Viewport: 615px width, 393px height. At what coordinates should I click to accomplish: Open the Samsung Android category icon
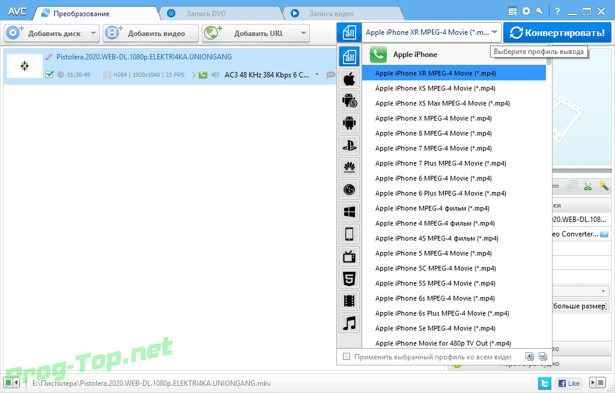point(349,101)
